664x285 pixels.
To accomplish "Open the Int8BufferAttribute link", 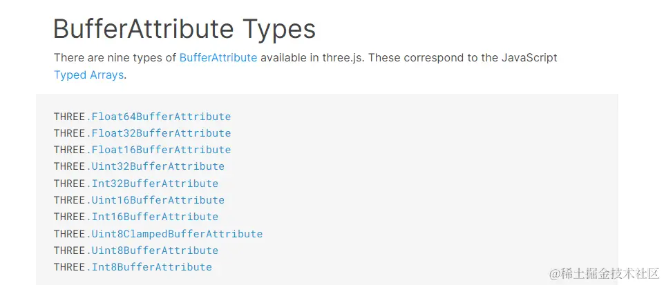I will (151, 267).
